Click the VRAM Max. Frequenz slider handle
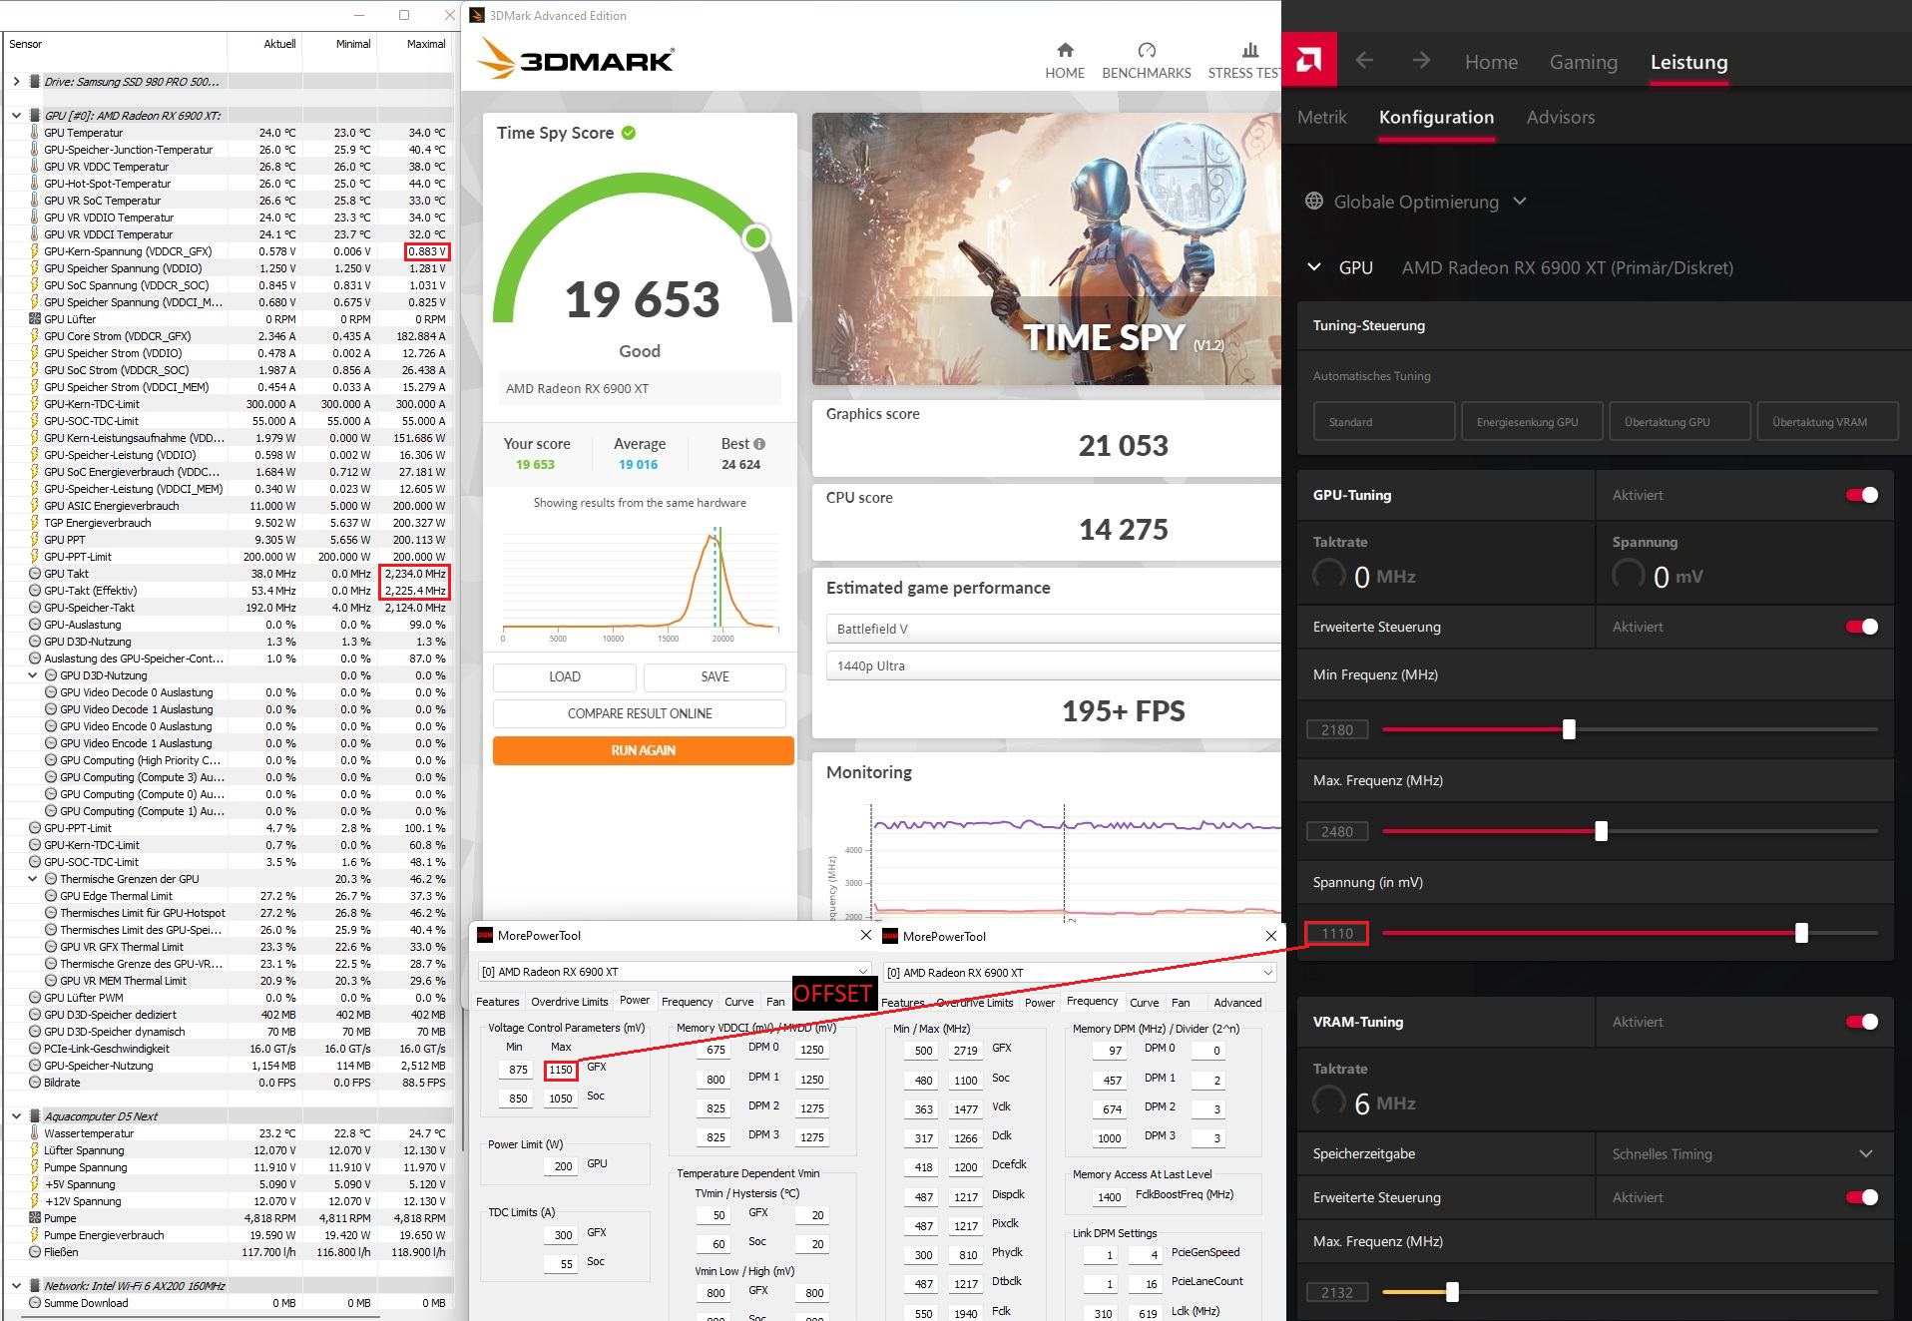This screenshot has height=1321, width=1912. click(1452, 1292)
